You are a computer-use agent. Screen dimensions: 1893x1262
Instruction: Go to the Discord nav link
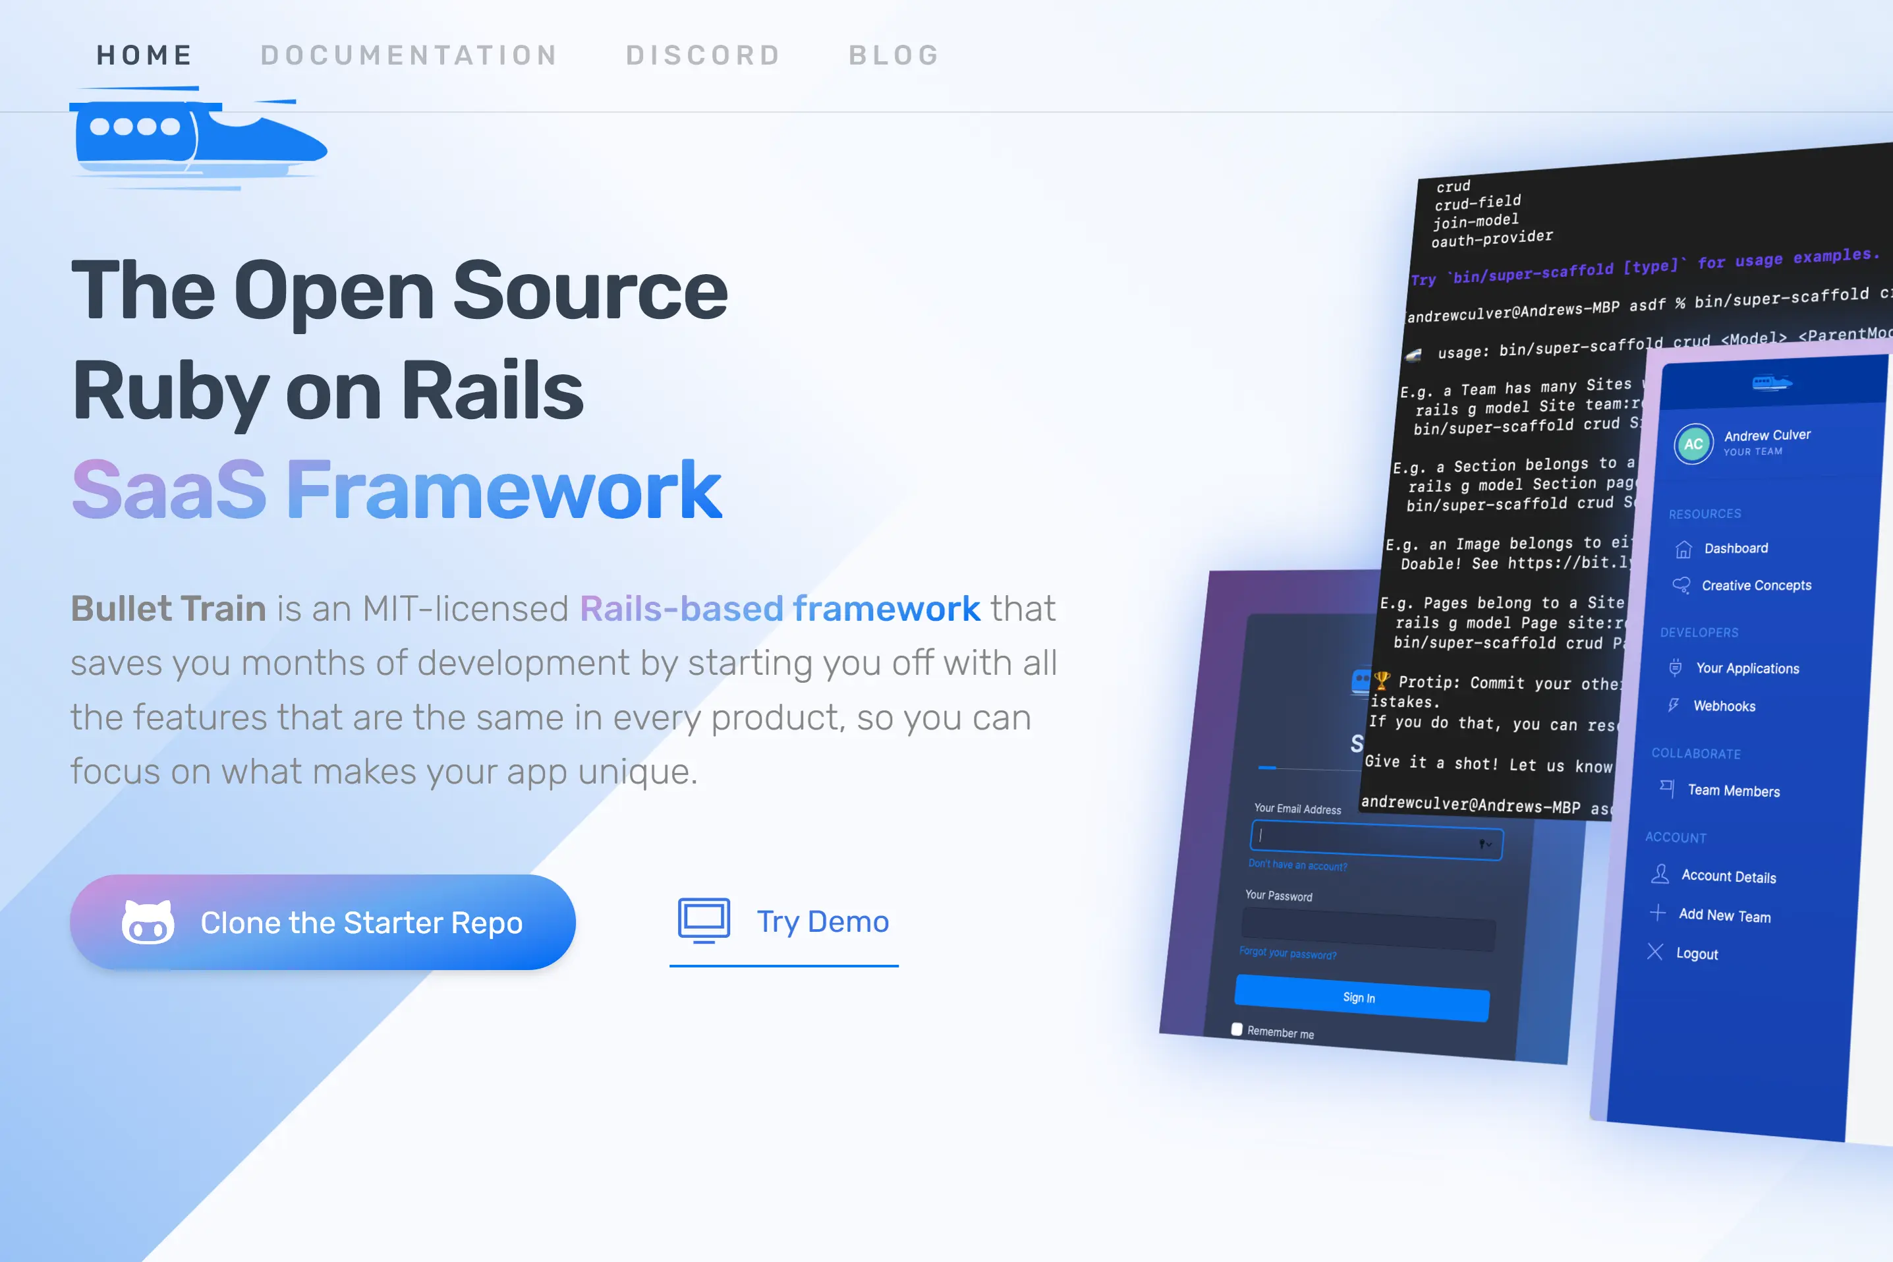click(x=703, y=55)
